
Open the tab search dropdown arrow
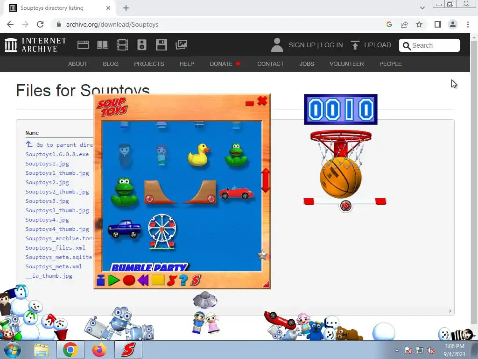coord(422,8)
